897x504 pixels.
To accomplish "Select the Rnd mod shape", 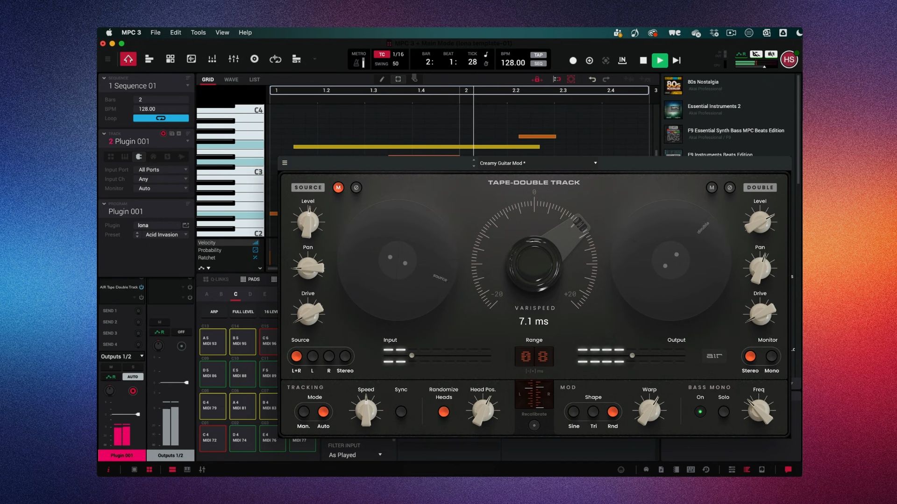I will [x=613, y=411].
